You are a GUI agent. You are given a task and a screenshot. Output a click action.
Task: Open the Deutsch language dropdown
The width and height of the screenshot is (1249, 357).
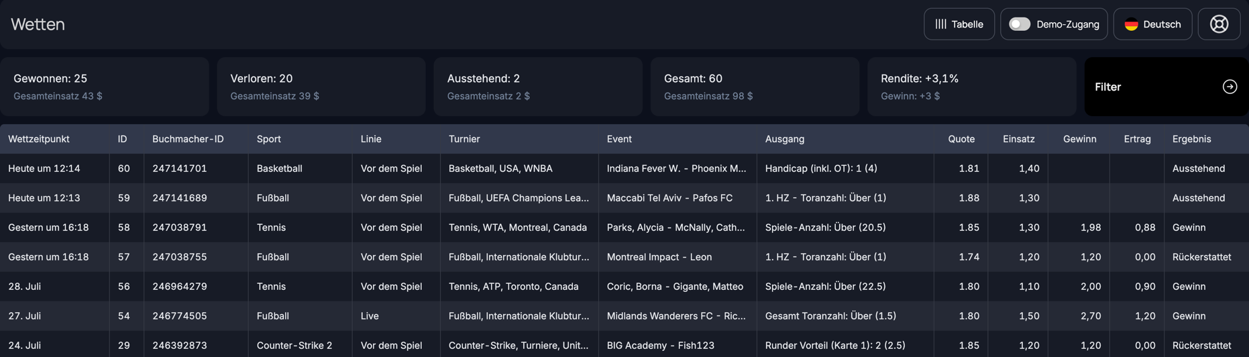click(x=1152, y=24)
